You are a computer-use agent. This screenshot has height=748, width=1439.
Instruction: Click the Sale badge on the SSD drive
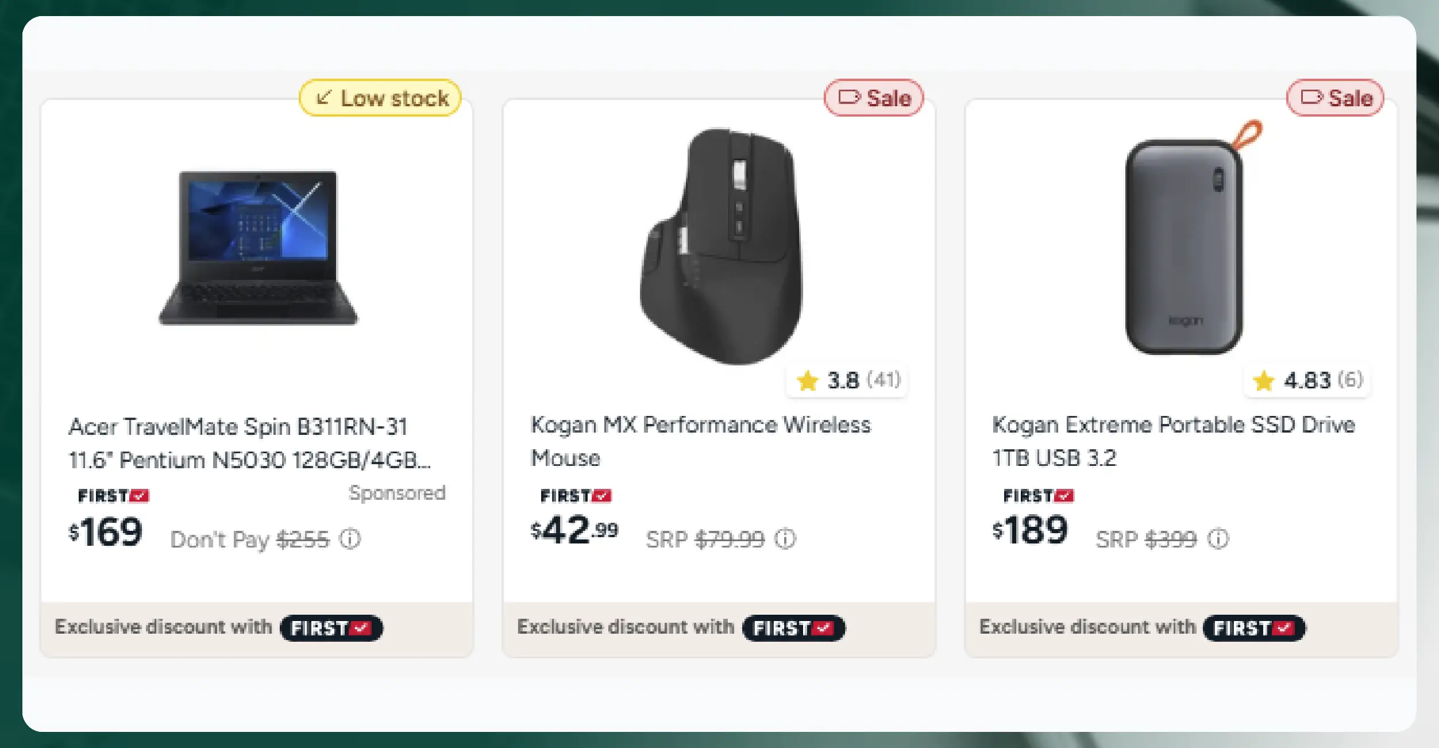(x=1336, y=98)
